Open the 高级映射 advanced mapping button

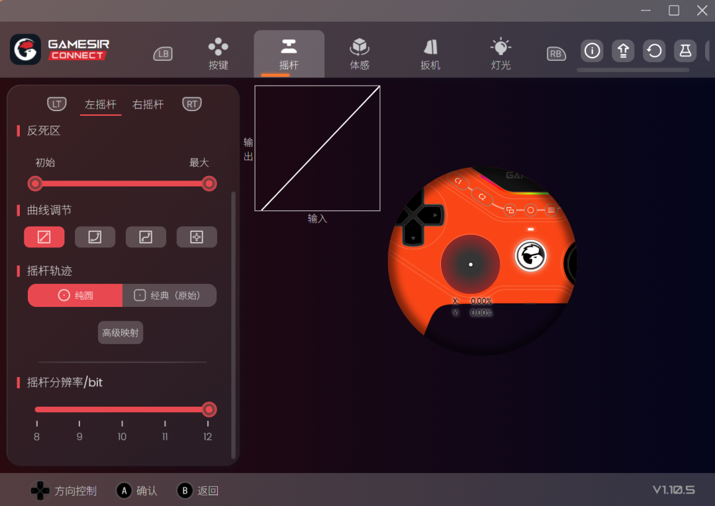pyautogui.click(x=120, y=333)
